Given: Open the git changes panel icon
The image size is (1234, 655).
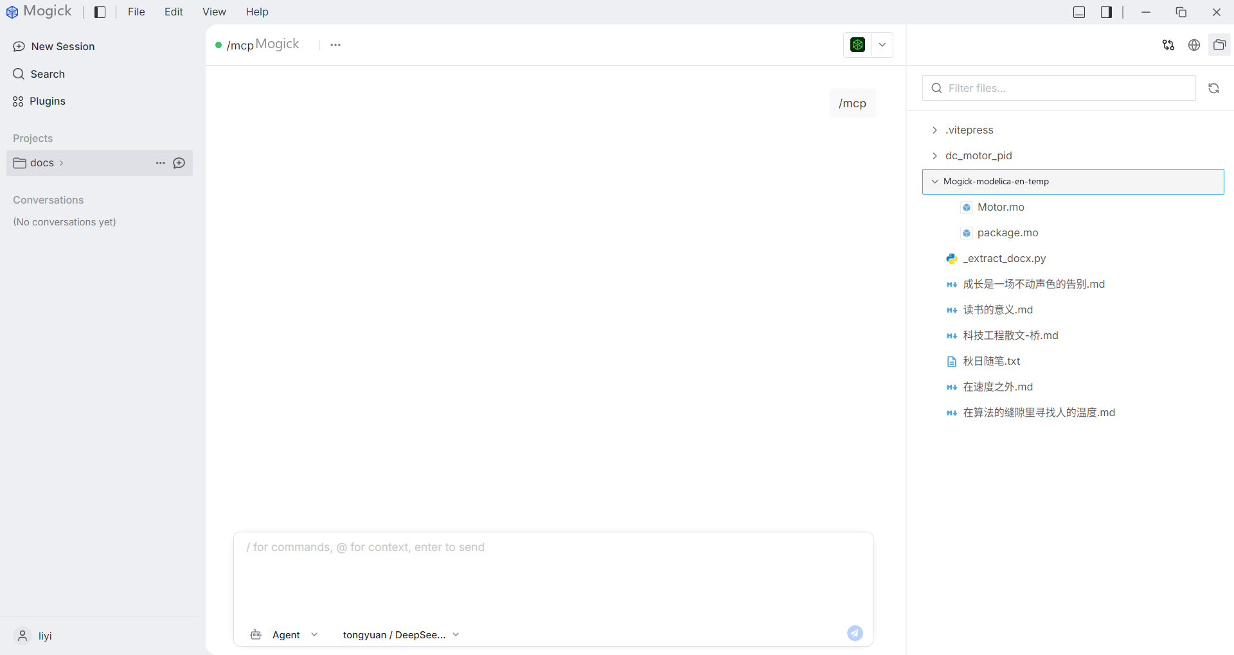Looking at the screenshot, I should coord(1168,45).
